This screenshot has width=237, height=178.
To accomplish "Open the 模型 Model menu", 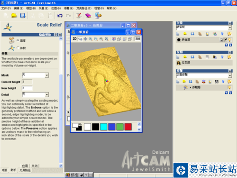I will click(x=31, y=8).
